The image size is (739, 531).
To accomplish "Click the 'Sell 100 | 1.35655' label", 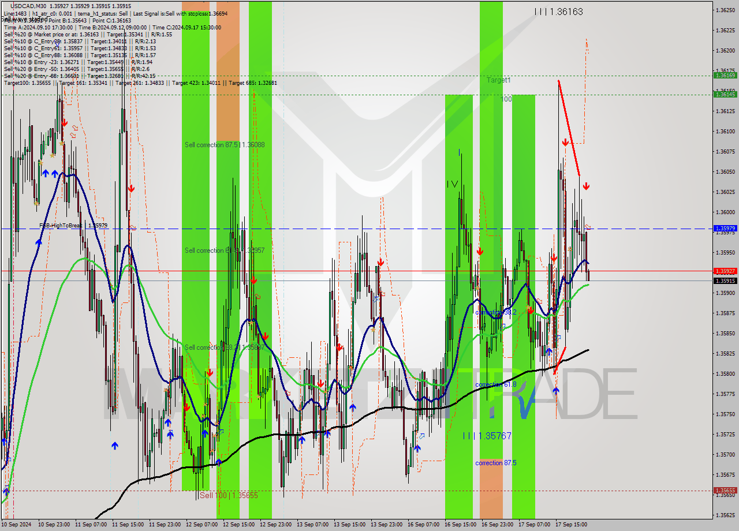I will [x=229, y=495].
